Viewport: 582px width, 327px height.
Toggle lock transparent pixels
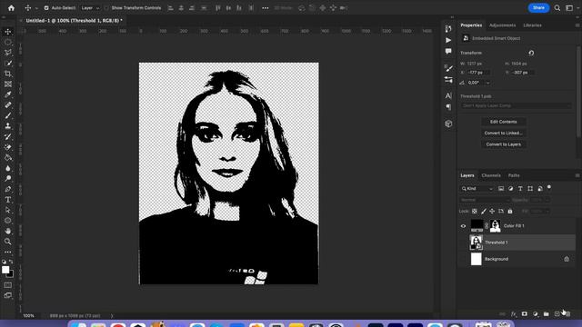click(475, 212)
